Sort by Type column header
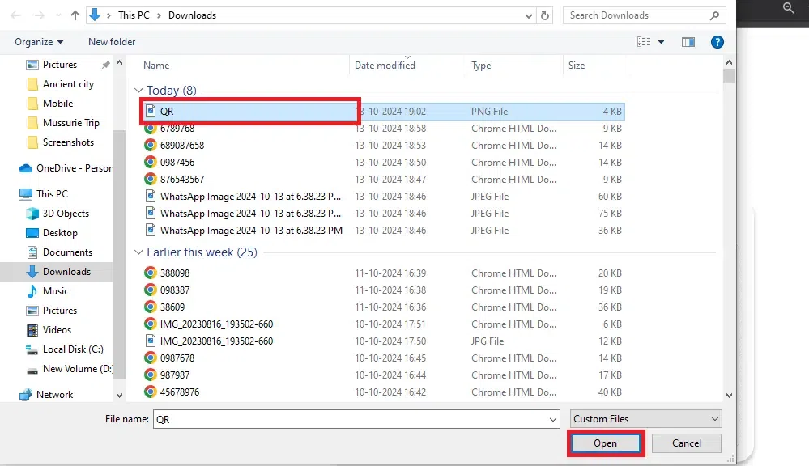Image resolution: width=809 pixels, height=466 pixels. 481,66
